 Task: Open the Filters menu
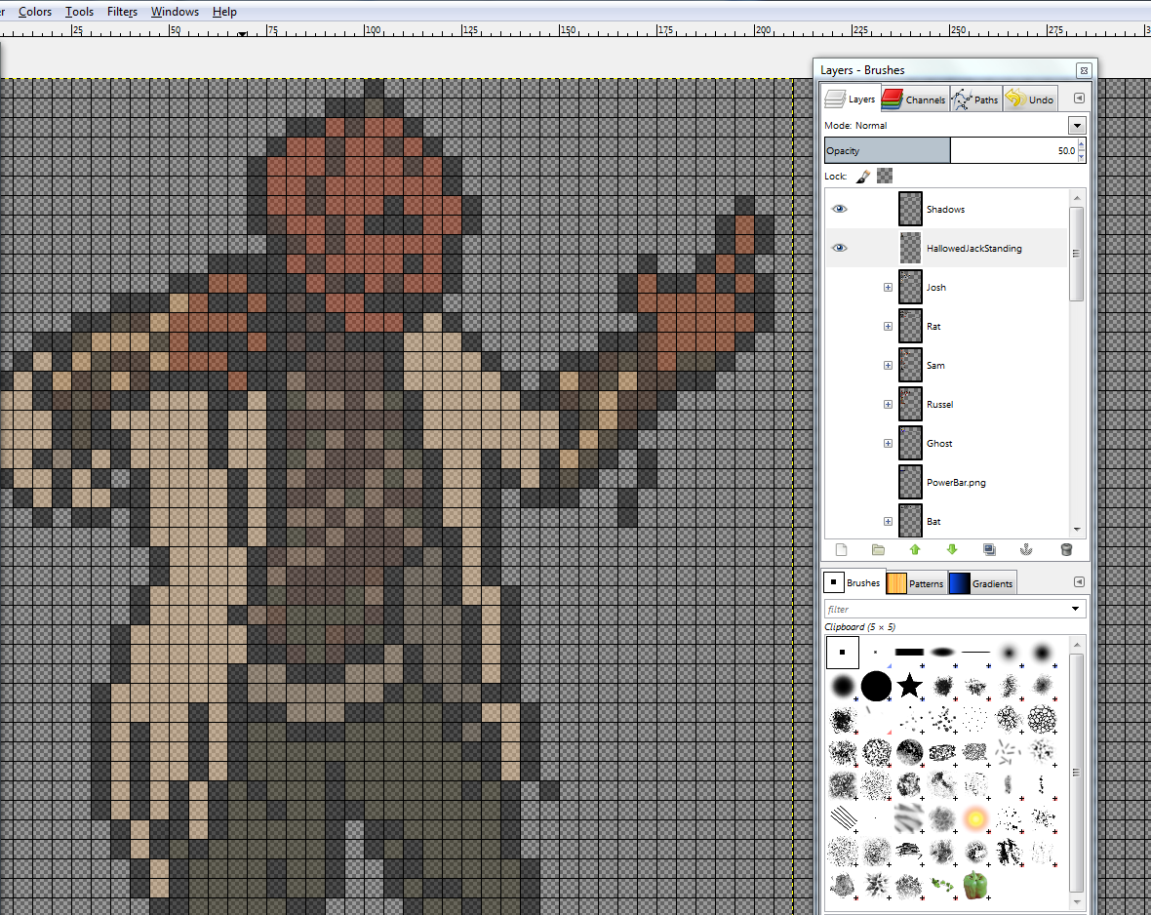click(x=122, y=12)
